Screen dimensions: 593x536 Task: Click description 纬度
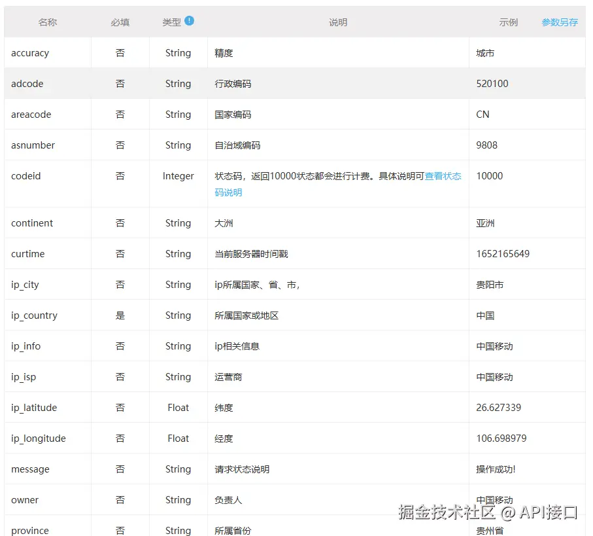(224, 407)
